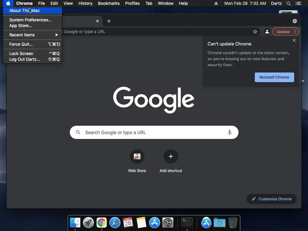Click the magnifier icon in search box

point(78,132)
